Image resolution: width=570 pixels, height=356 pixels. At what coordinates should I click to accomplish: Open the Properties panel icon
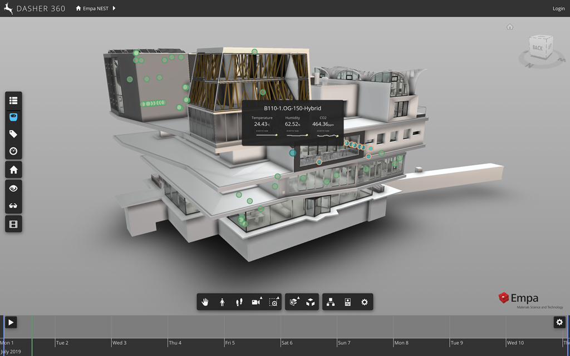pyautogui.click(x=347, y=302)
